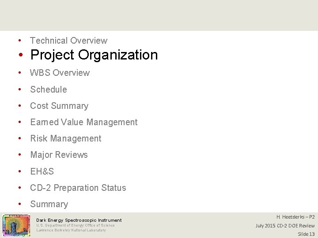Click the DESI logo image
Screen dimensions: 318x238
16,226
